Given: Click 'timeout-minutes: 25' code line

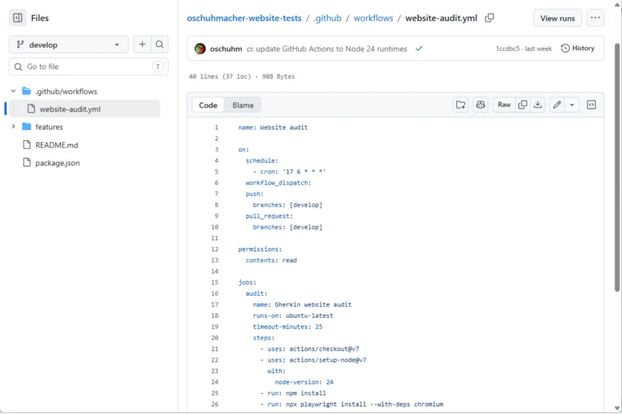Looking at the screenshot, I should click(287, 327).
